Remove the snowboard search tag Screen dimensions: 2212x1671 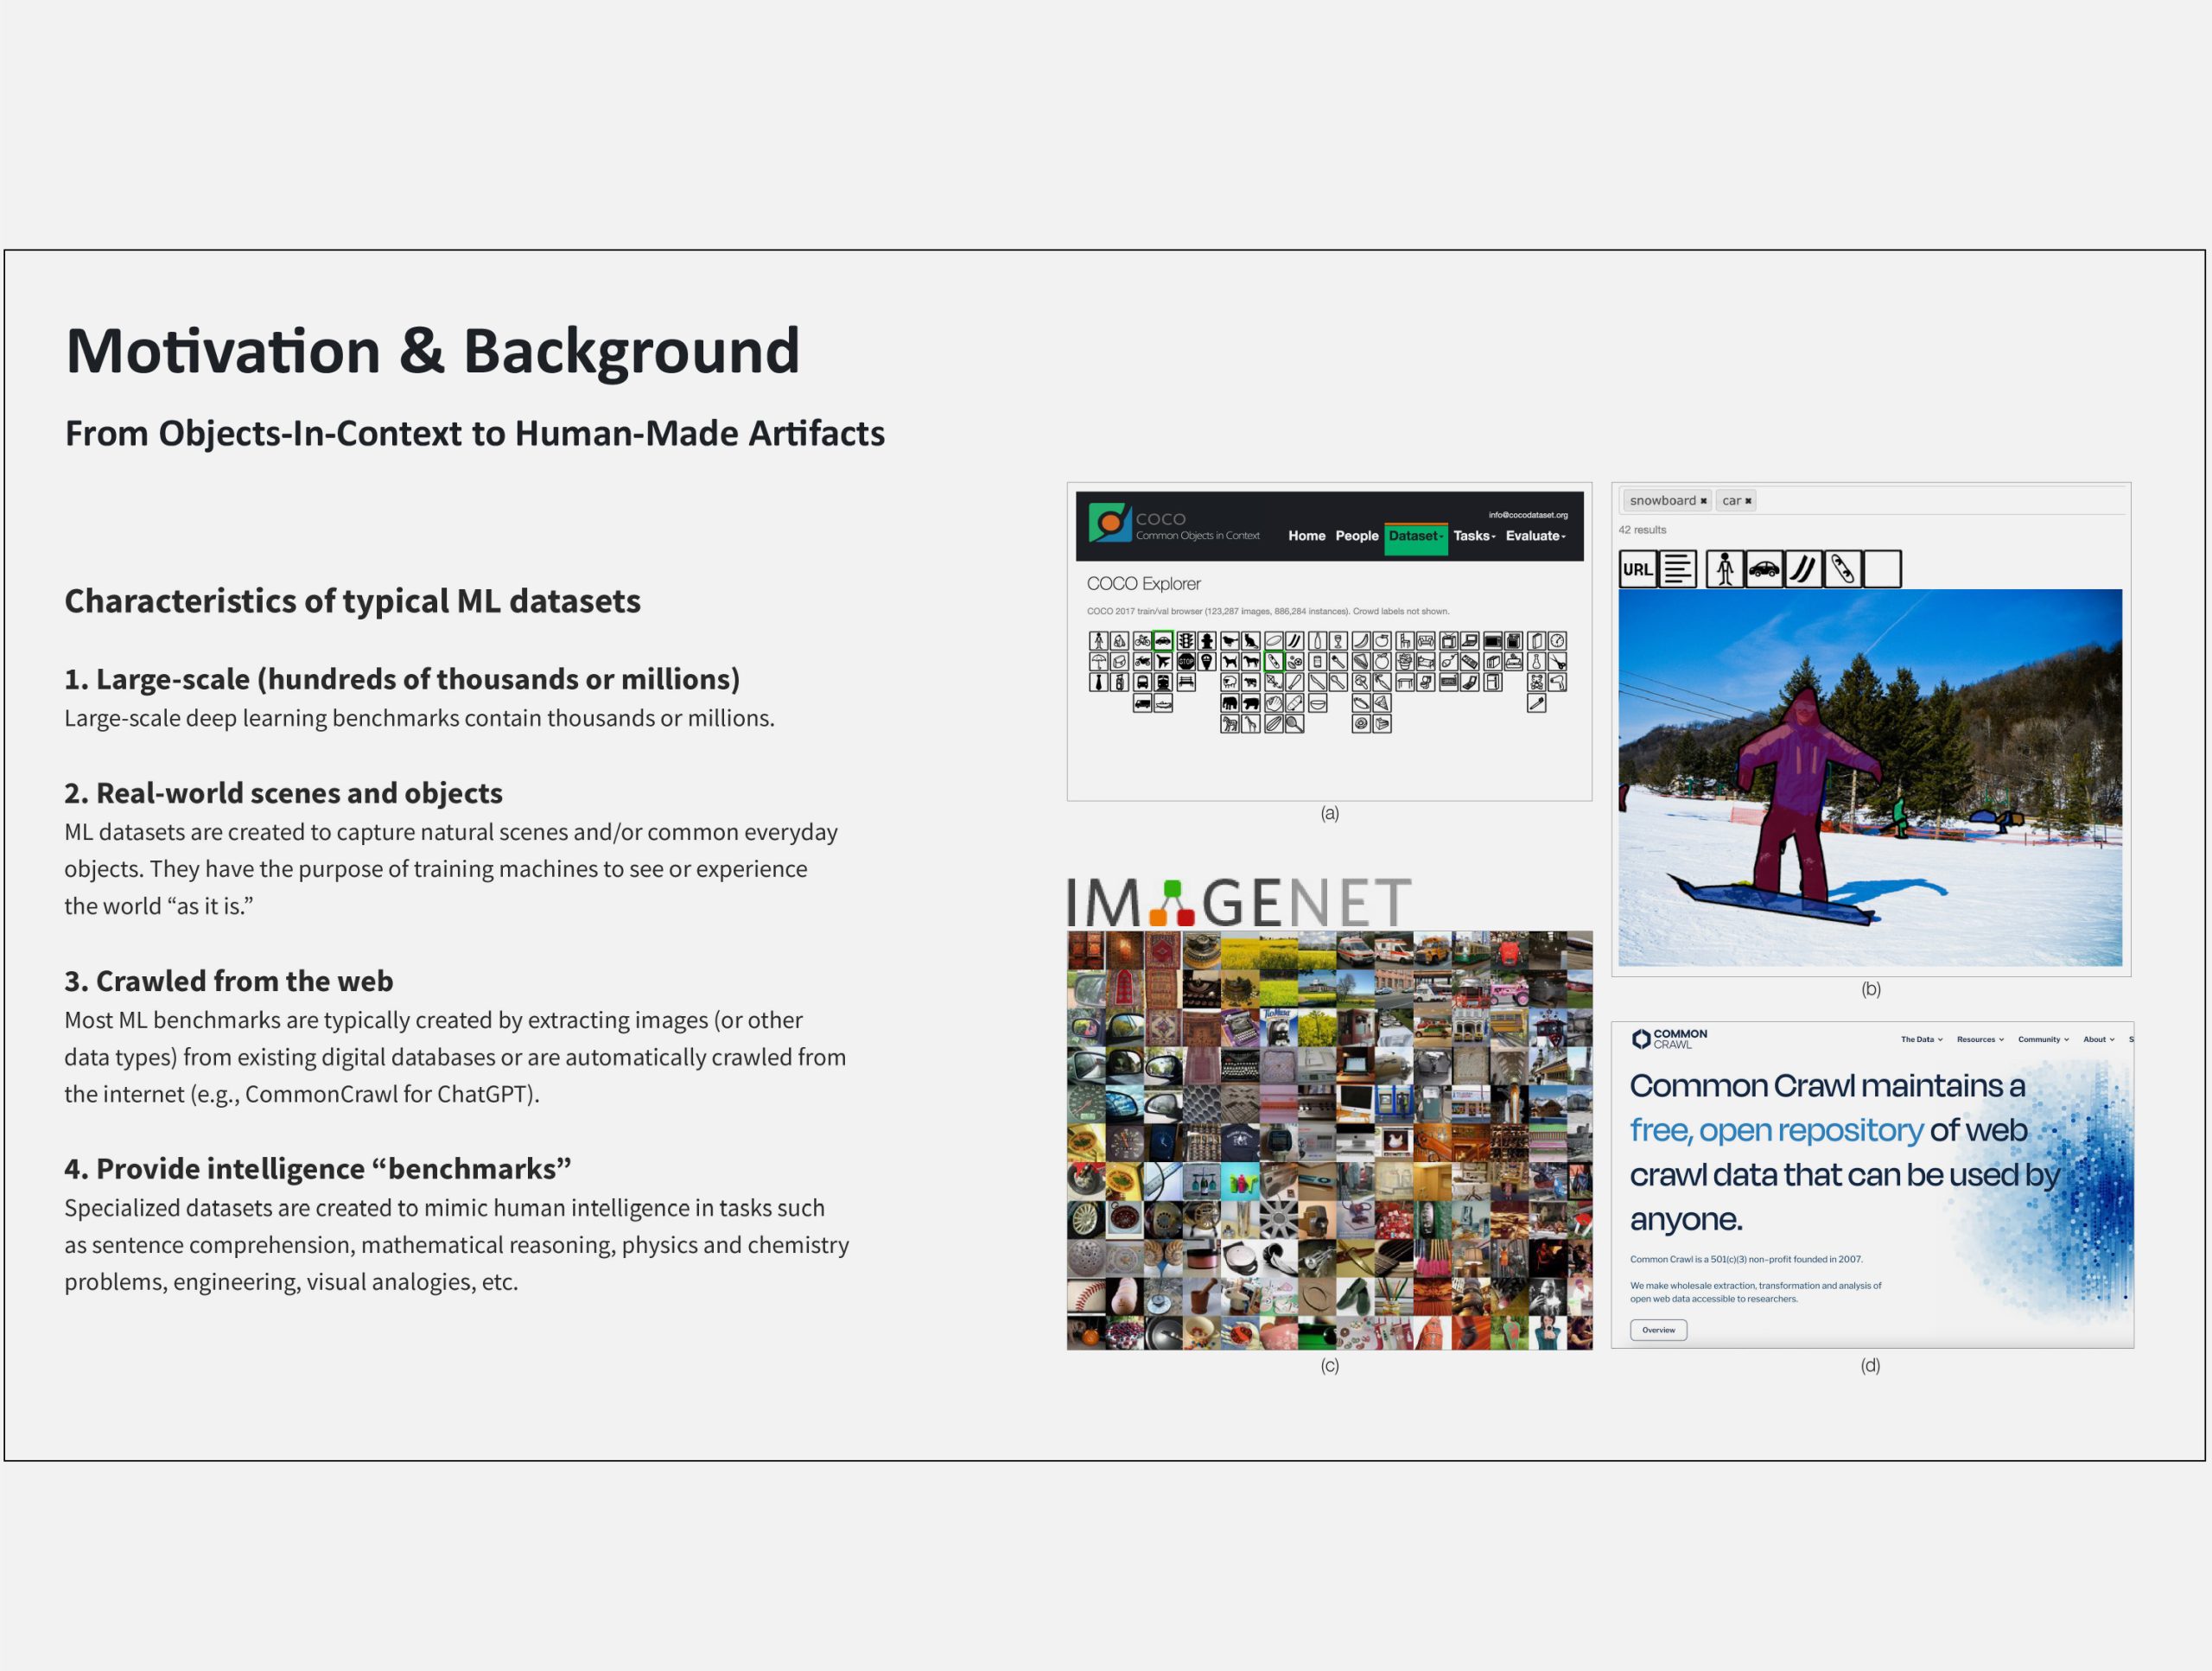1703,501
